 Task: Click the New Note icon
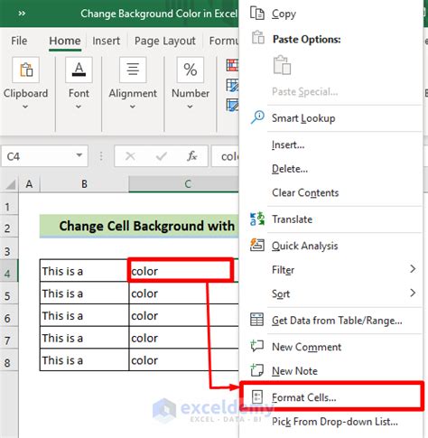coord(257,370)
